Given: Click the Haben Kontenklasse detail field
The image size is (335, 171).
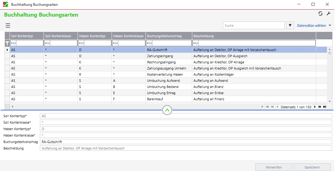Looking at the screenshot, I should coord(186,135).
